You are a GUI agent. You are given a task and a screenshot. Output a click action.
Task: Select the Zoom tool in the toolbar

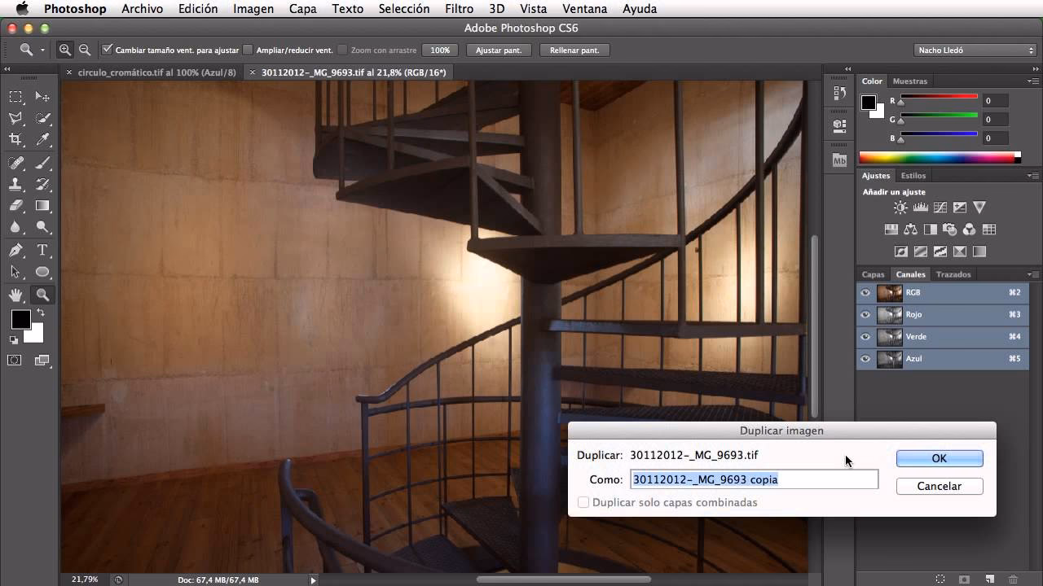click(x=43, y=295)
